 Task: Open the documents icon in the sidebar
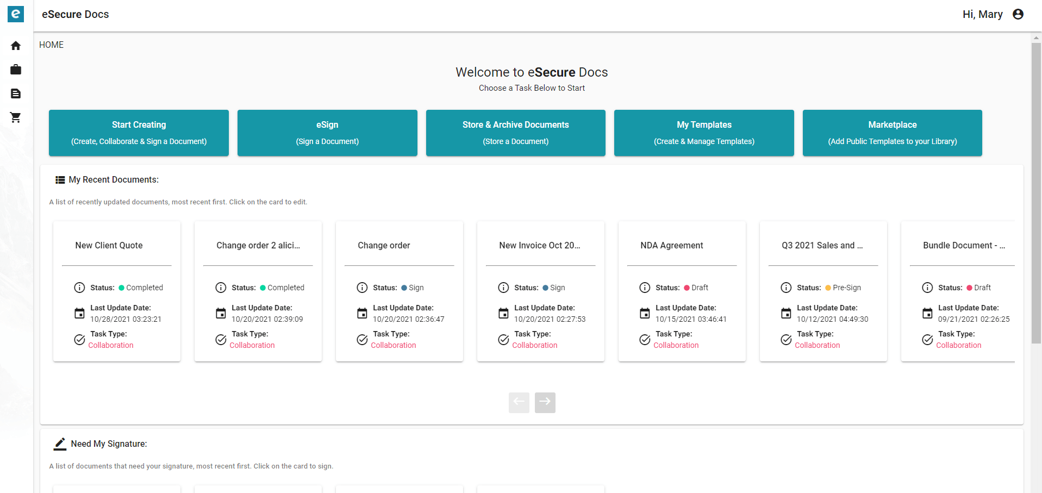15,93
